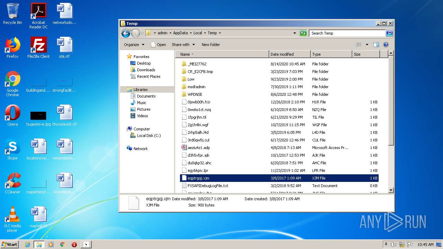
Task: Open Explorer help question mark icon
Action: point(386,45)
